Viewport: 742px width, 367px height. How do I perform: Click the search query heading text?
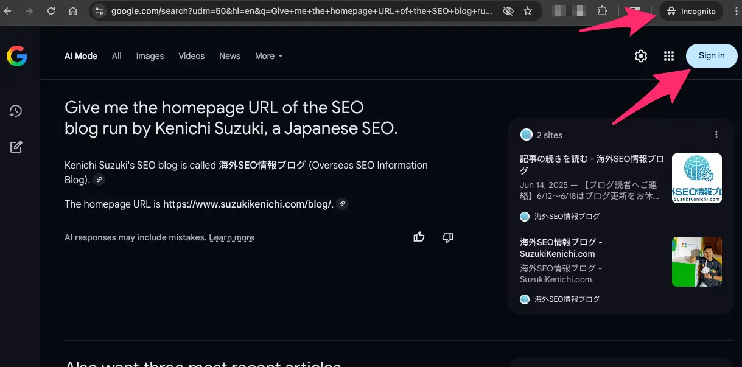pos(231,118)
